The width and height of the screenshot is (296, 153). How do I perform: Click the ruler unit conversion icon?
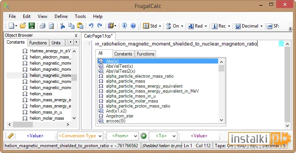(x=11, y=136)
